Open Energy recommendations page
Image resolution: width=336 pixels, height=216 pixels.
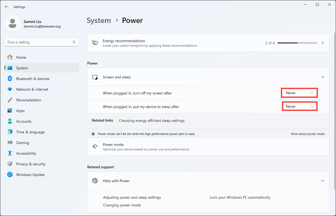point(323,43)
